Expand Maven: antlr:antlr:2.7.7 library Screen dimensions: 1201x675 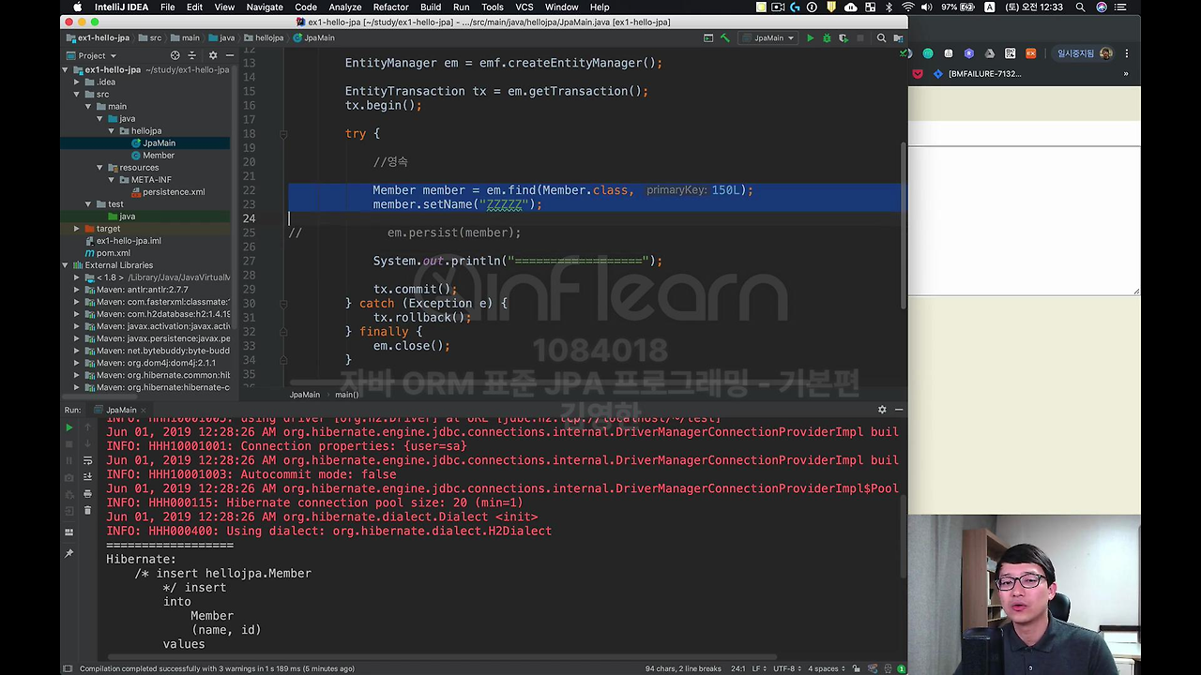tap(77, 289)
